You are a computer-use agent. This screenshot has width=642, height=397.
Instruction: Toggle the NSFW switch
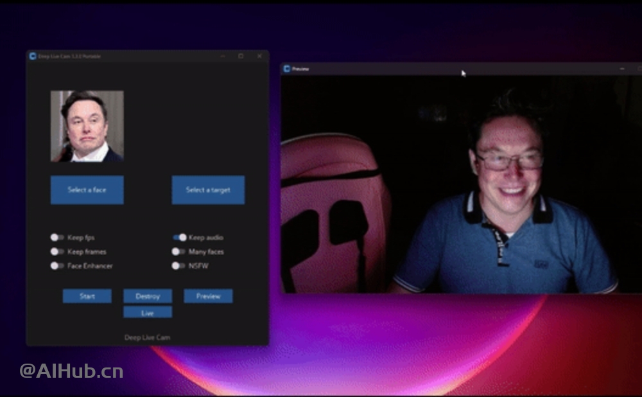point(178,266)
